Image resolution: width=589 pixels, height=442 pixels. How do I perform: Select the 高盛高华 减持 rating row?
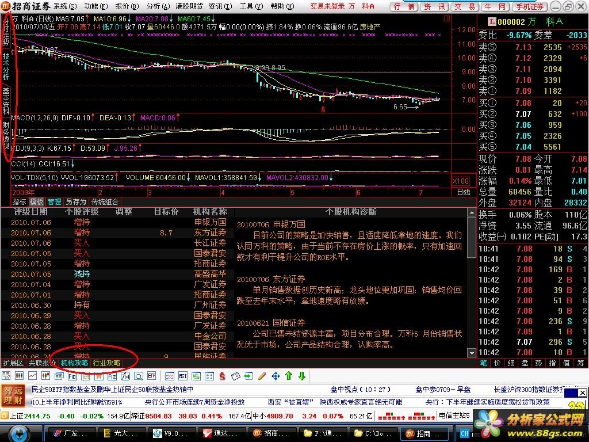[117, 274]
